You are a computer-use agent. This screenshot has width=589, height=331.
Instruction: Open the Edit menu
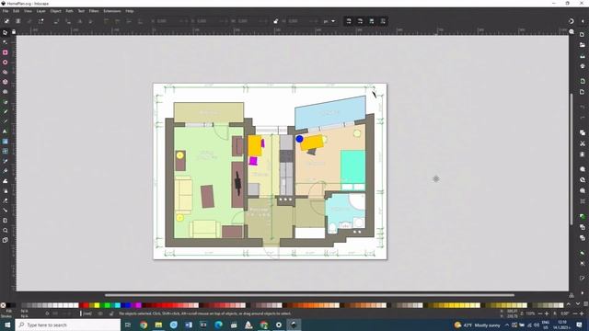[16, 11]
